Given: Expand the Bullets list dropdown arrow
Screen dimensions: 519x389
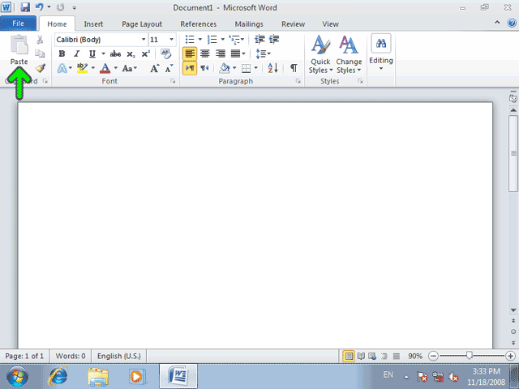Looking at the screenshot, I should [200, 40].
